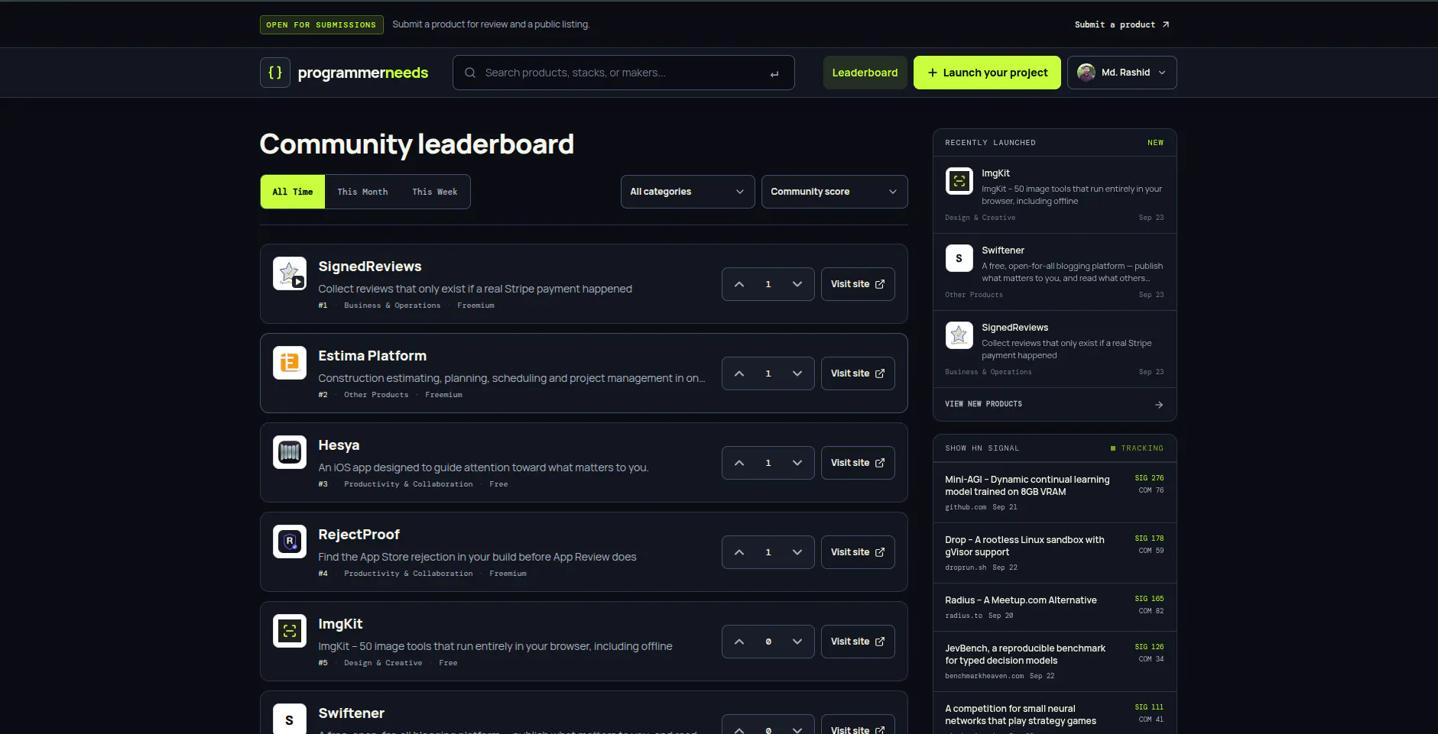Visit site for ImgKit
This screenshot has width=1438, height=734.
pyautogui.click(x=858, y=642)
